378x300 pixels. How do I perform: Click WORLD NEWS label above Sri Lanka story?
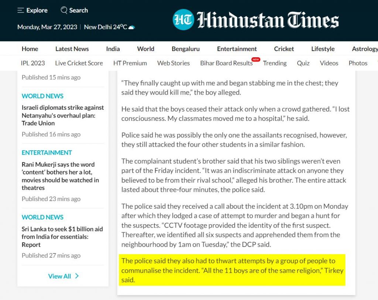pyautogui.click(x=42, y=217)
